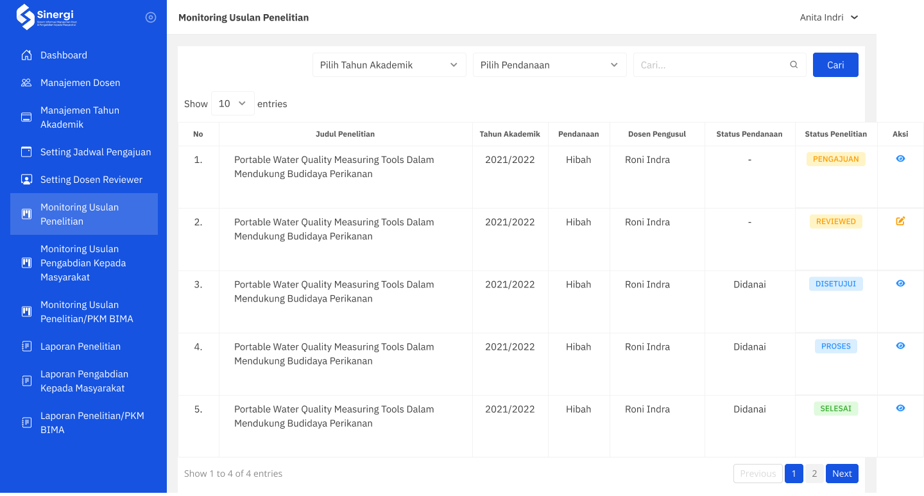Open Monitoring Usulan Pengabdian Kepada Masyarakat
The width and height of the screenshot is (924, 496).
point(84,263)
